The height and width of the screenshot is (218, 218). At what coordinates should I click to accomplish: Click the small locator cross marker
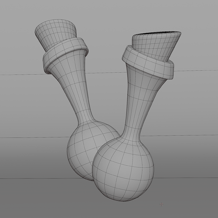tap(161, 204)
